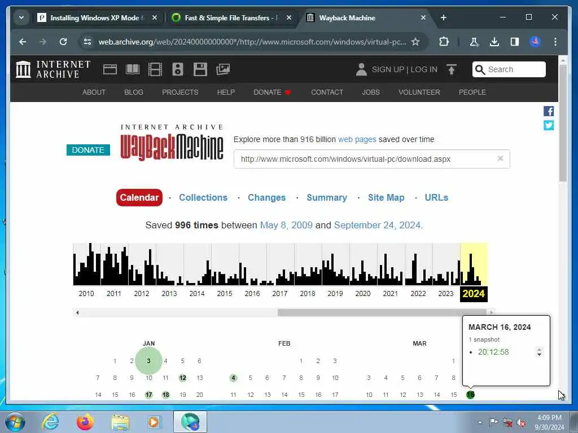
Task: Open the ABOUT menu item
Action: [94, 92]
